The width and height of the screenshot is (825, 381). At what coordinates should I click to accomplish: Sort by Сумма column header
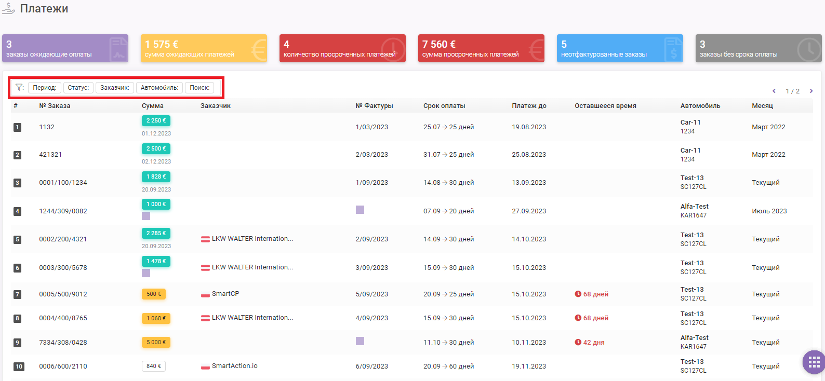(x=153, y=106)
